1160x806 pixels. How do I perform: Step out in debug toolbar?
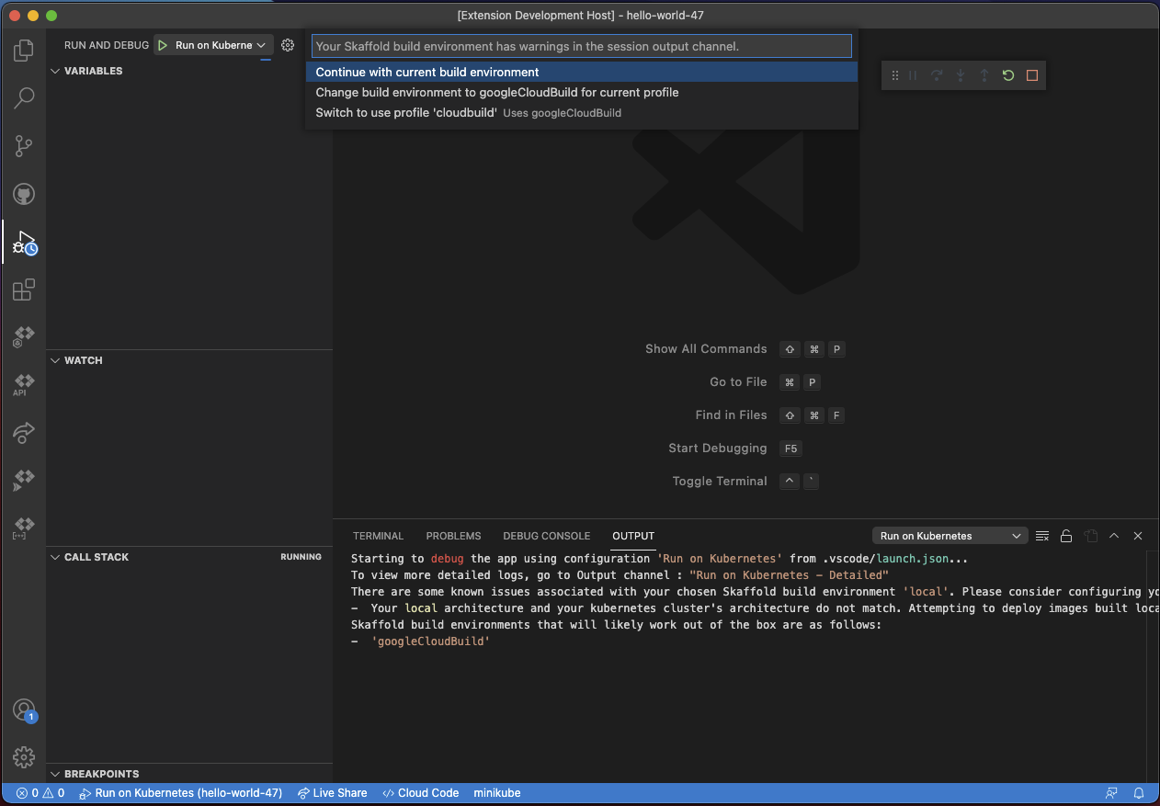[x=984, y=75]
